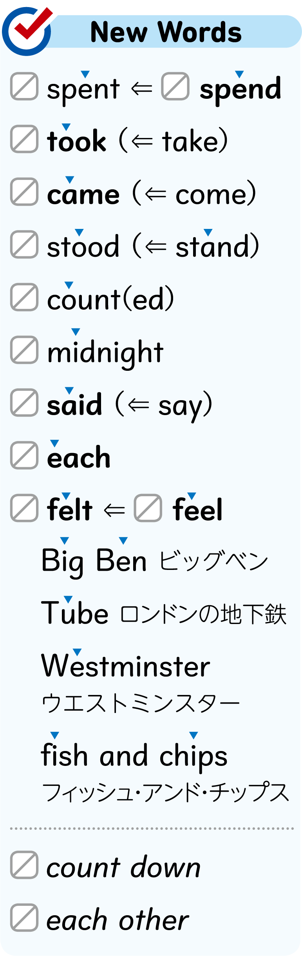Click the word "stood"
The image size is (302, 956).
point(83,247)
